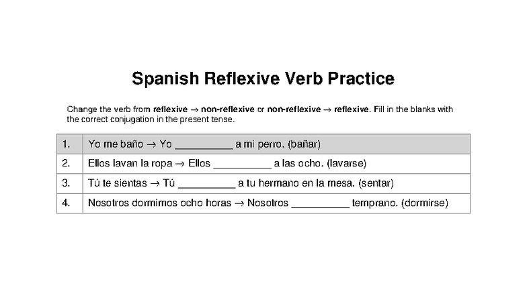527x296 pixels.
Task: Click the (dormirse) verb hint
Action: (x=424, y=203)
